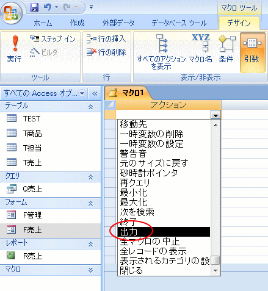Screen dimensions: 268x291
Task: Open the データベース ツール tab
Action: click(179, 23)
